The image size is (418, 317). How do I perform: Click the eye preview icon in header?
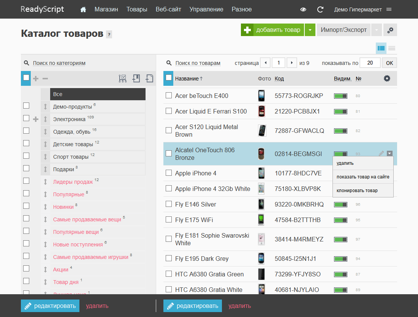303,9
